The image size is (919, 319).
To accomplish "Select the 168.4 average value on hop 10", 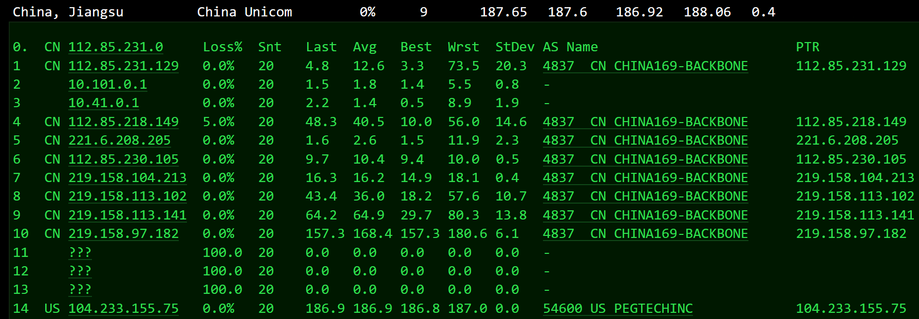I will [372, 234].
